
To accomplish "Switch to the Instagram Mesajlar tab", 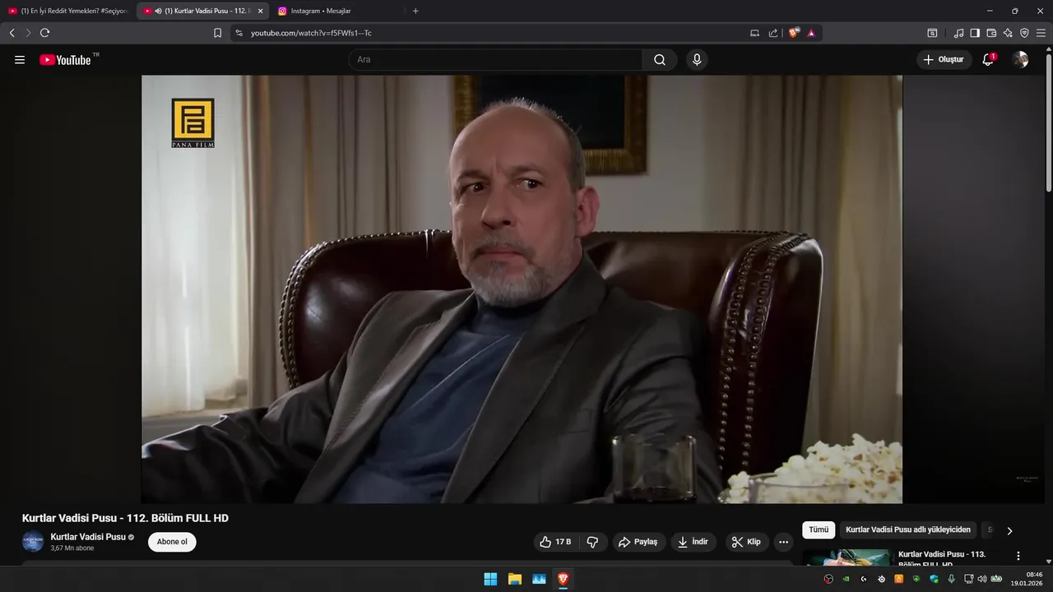I will tap(337, 11).
